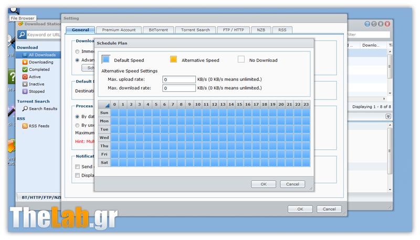This screenshot has width=420, height=240.
Task: Select the Advanced schedule radio button
Action: point(77,60)
